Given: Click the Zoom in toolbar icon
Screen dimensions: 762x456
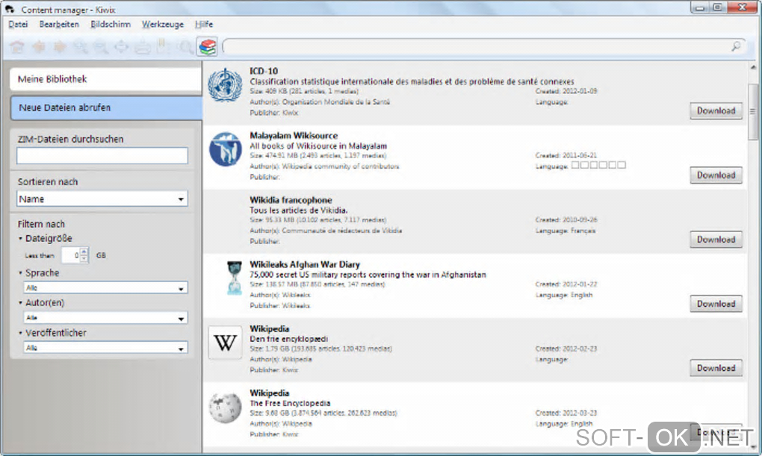Looking at the screenshot, I should 81,46.
